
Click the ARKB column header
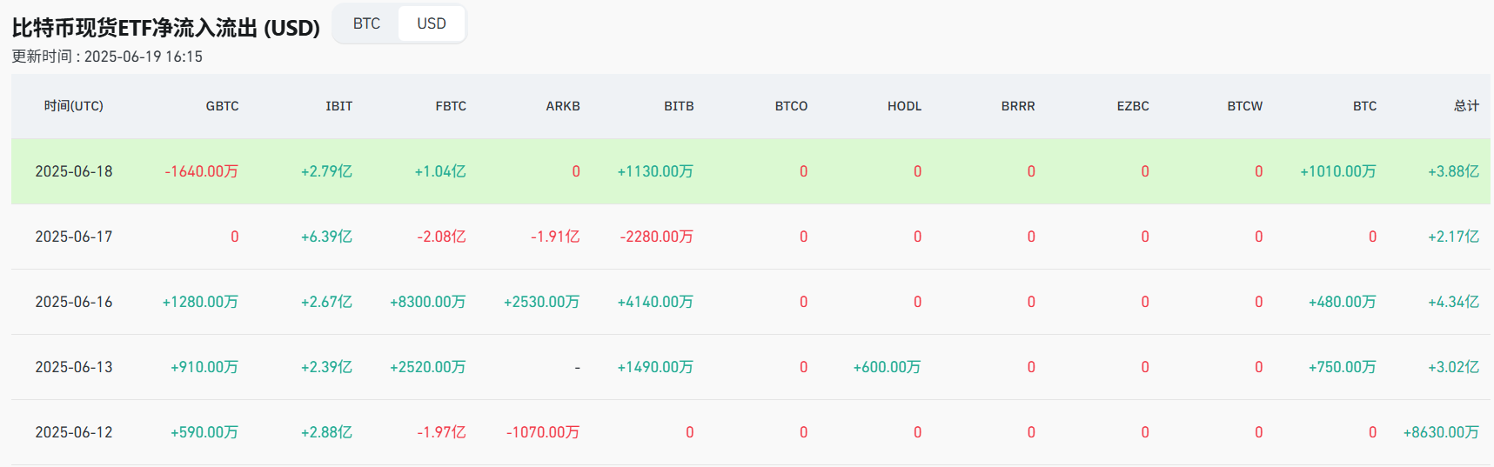(562, 106)
